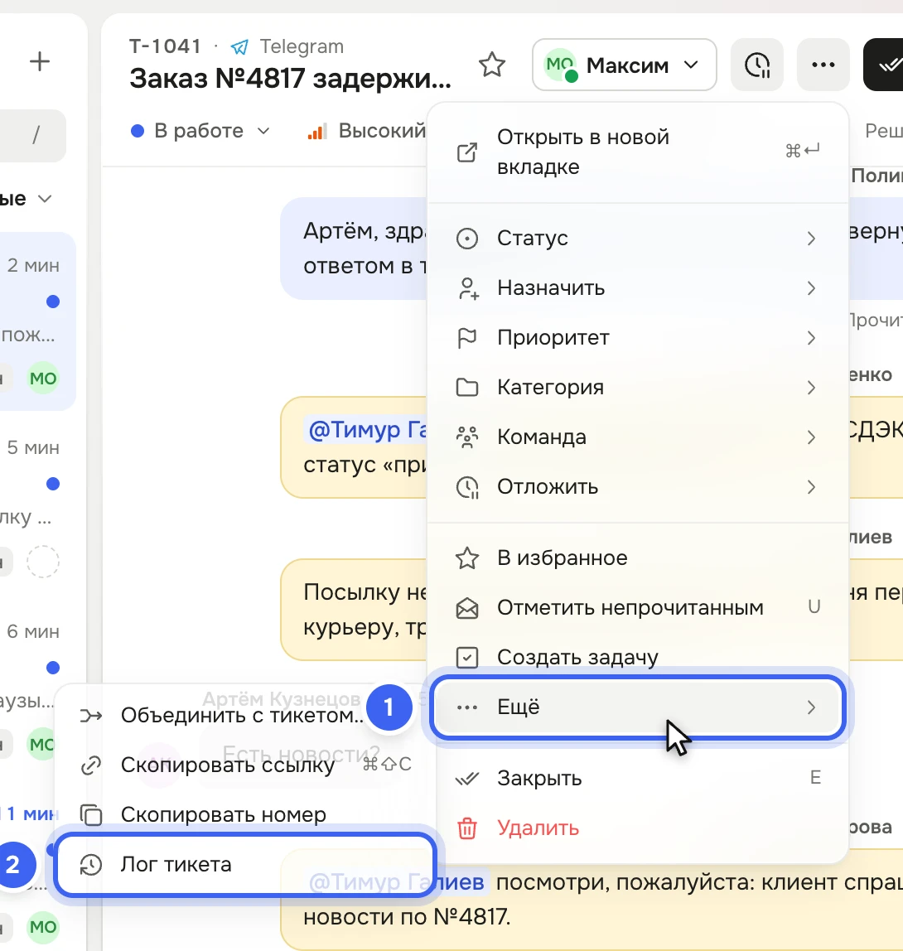
Task: Click the circle-dot Статус icon
Action: (467, 239)
